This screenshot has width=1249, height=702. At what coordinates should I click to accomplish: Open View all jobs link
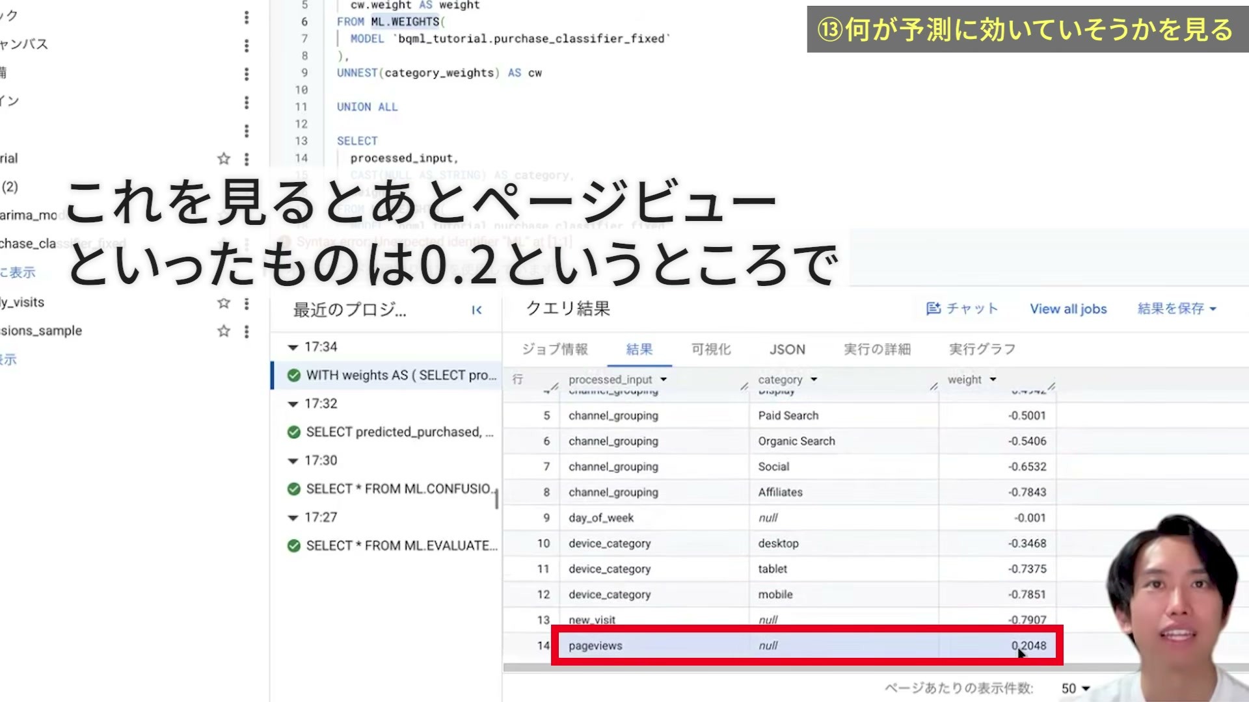[x=1068, y=309]
